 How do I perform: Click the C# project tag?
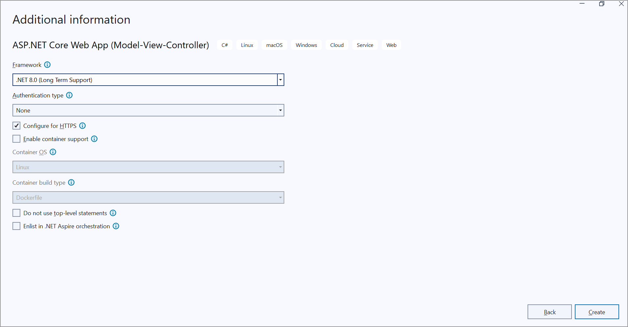[225, 45]
